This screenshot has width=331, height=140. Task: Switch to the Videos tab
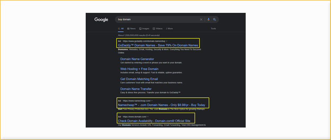[158, 28]
